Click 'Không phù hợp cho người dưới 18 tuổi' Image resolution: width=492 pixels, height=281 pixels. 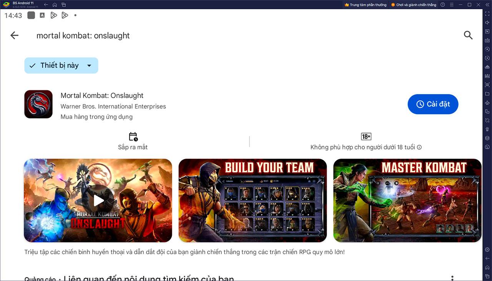coord(363,147)
